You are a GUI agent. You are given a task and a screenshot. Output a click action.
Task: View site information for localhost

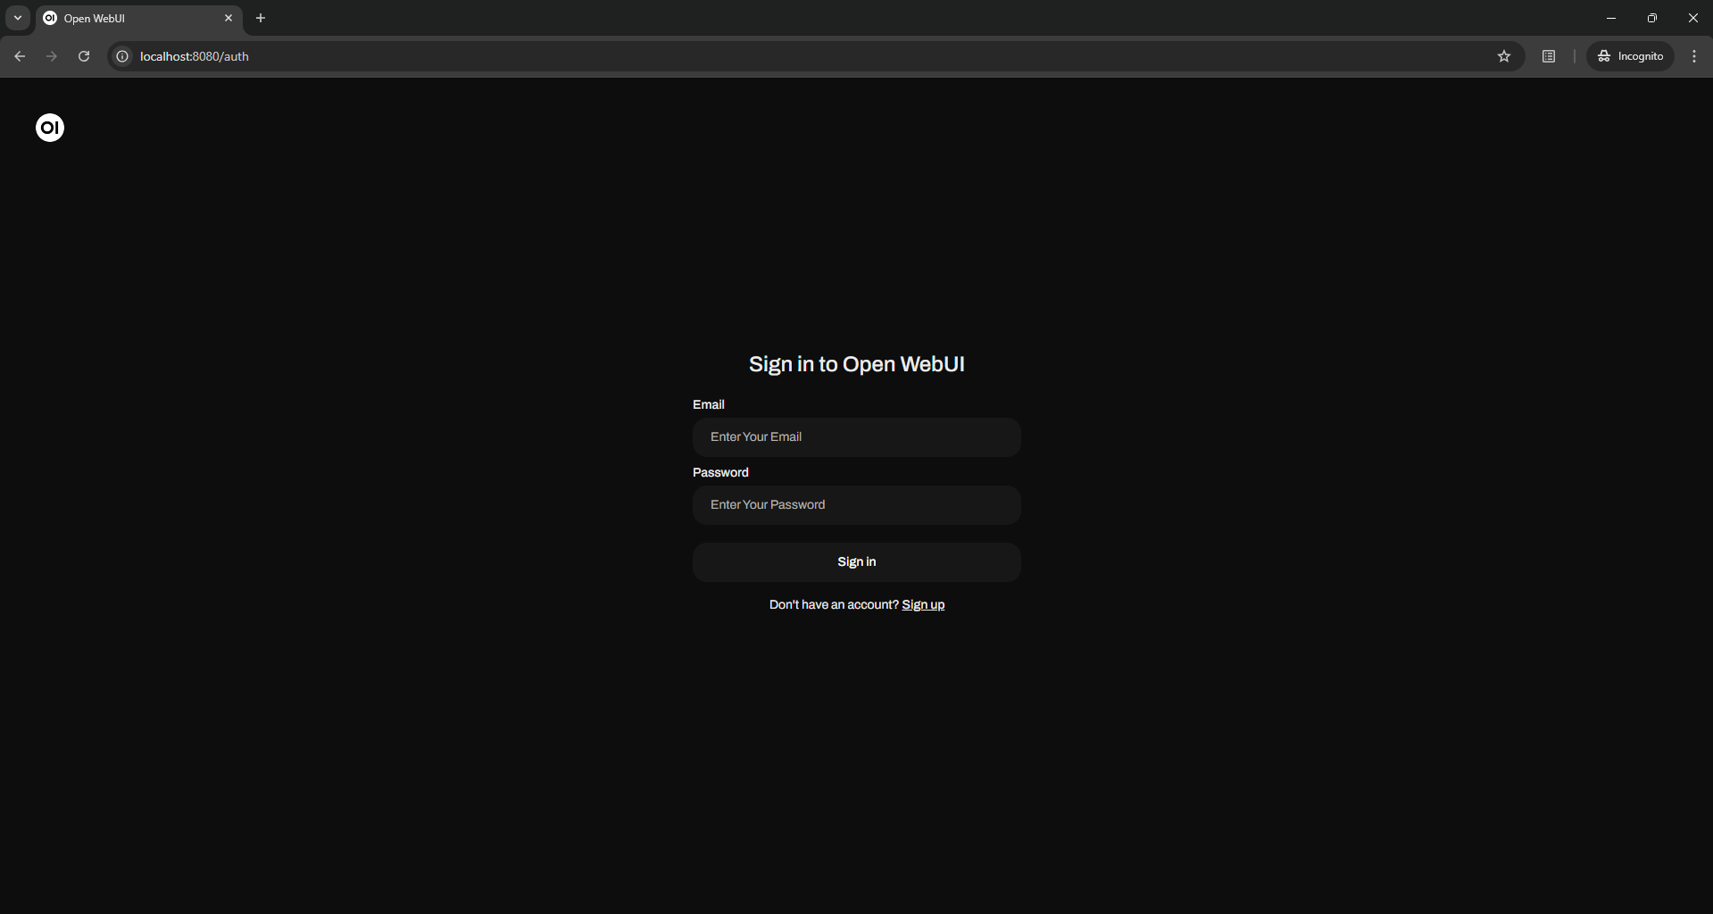pyautogui.click(x=123, y=56)
